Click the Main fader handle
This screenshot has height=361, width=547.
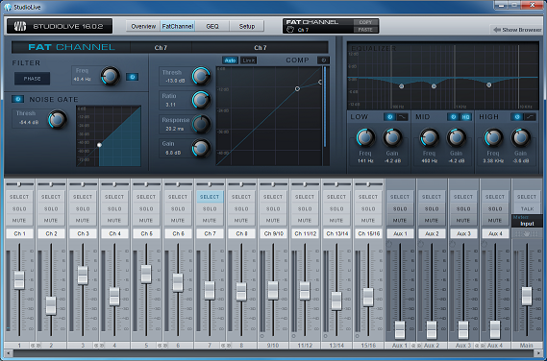pos(527,296)
